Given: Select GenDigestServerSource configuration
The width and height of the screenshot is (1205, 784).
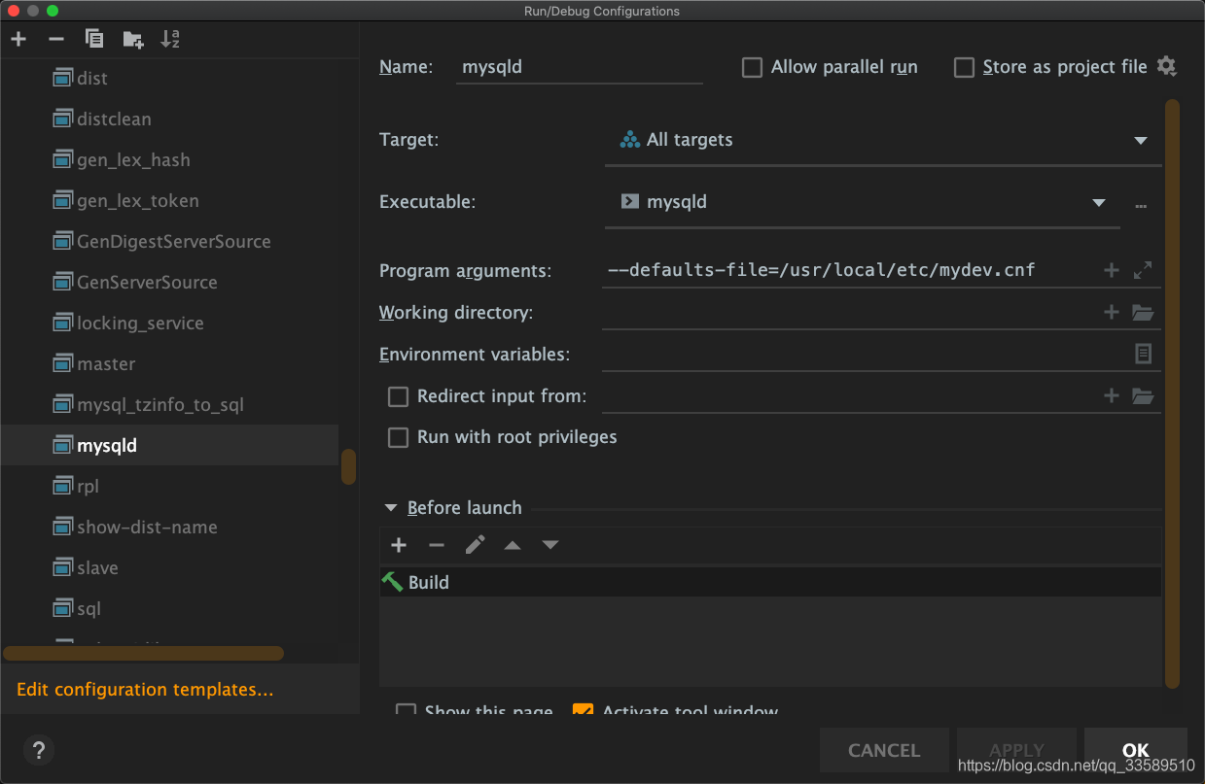Looking at the screenshot, I should 174,241.
